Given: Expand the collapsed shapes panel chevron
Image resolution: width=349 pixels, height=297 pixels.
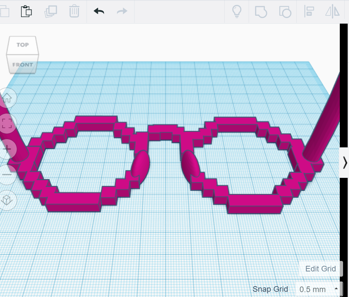Looking at the screenshot, I should [x=345, y=162].
